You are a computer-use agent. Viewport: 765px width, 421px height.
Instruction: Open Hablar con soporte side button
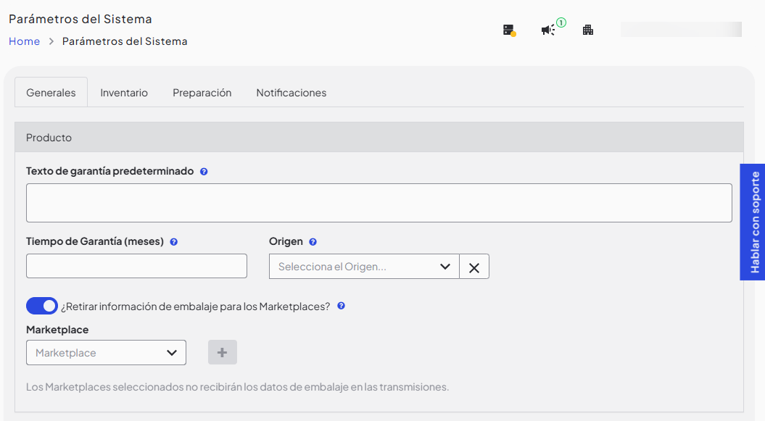753,222
